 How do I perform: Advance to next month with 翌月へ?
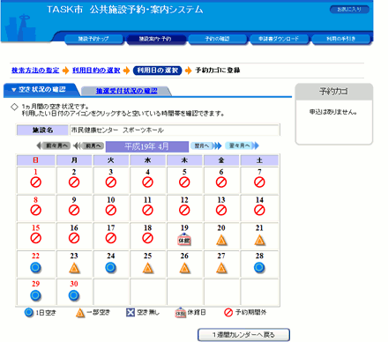click(x=205, y=145)
